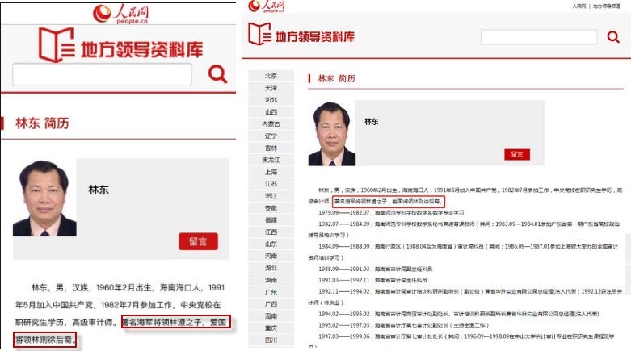The width and height of the screenshot is (631, 351).
Task: Click the resume line starting 1995.02—1997.03
Action: click(x=404, y=325)
